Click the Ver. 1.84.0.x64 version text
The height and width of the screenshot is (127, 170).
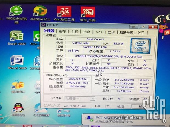(x=75, y=106)
